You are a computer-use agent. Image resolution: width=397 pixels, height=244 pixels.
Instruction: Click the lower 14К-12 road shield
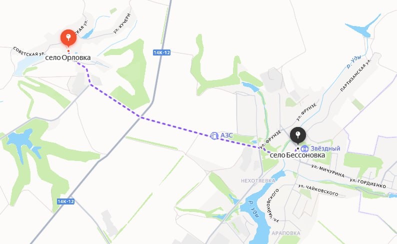(65, 201)
